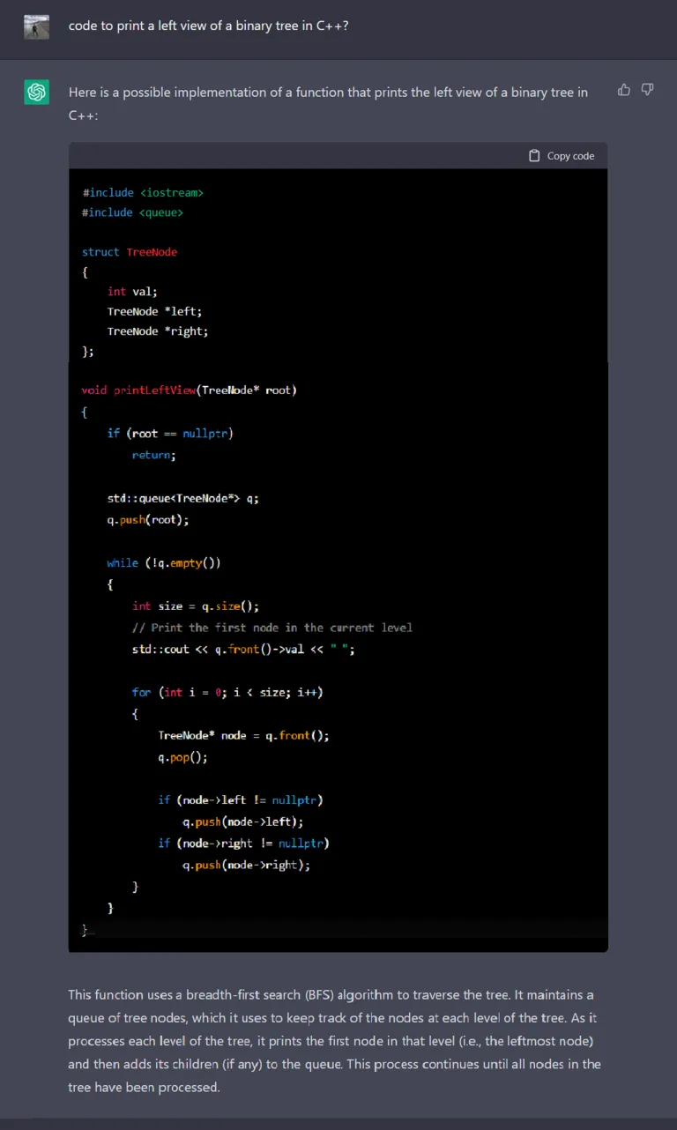Click the thumbs up feedback icon
This screenshot has width=677, height=1130.
tap(624, 90)
